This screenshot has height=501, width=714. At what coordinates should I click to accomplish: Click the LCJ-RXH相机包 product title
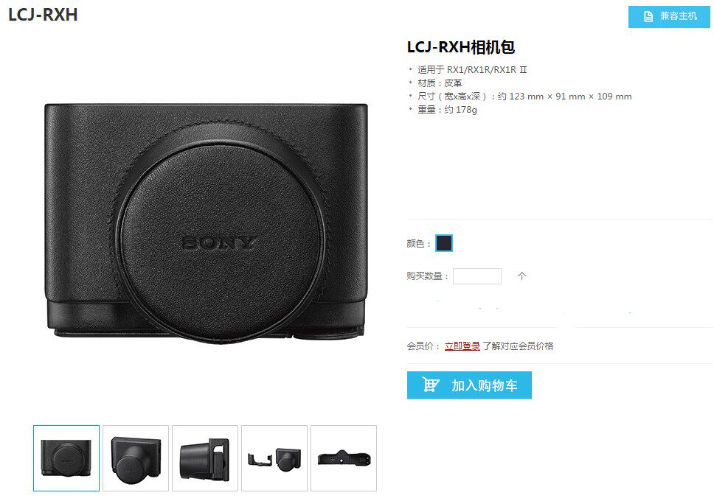(461, 47)
